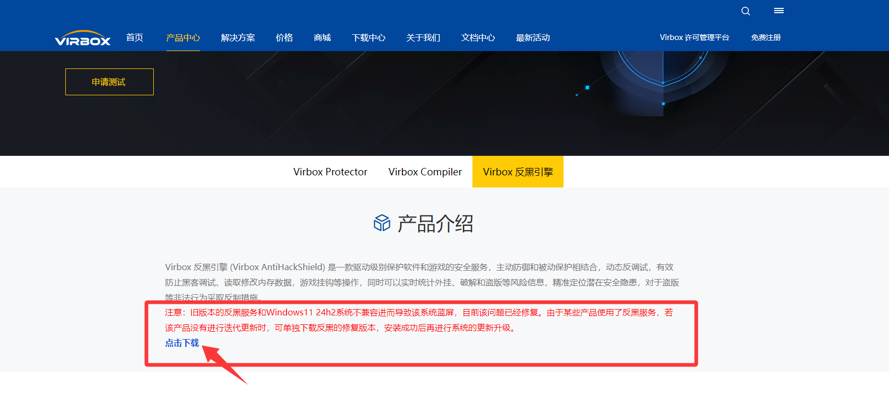Click the 免费注册 link
This screenshot has height=397, width=889.
click(x=766, y=37)
